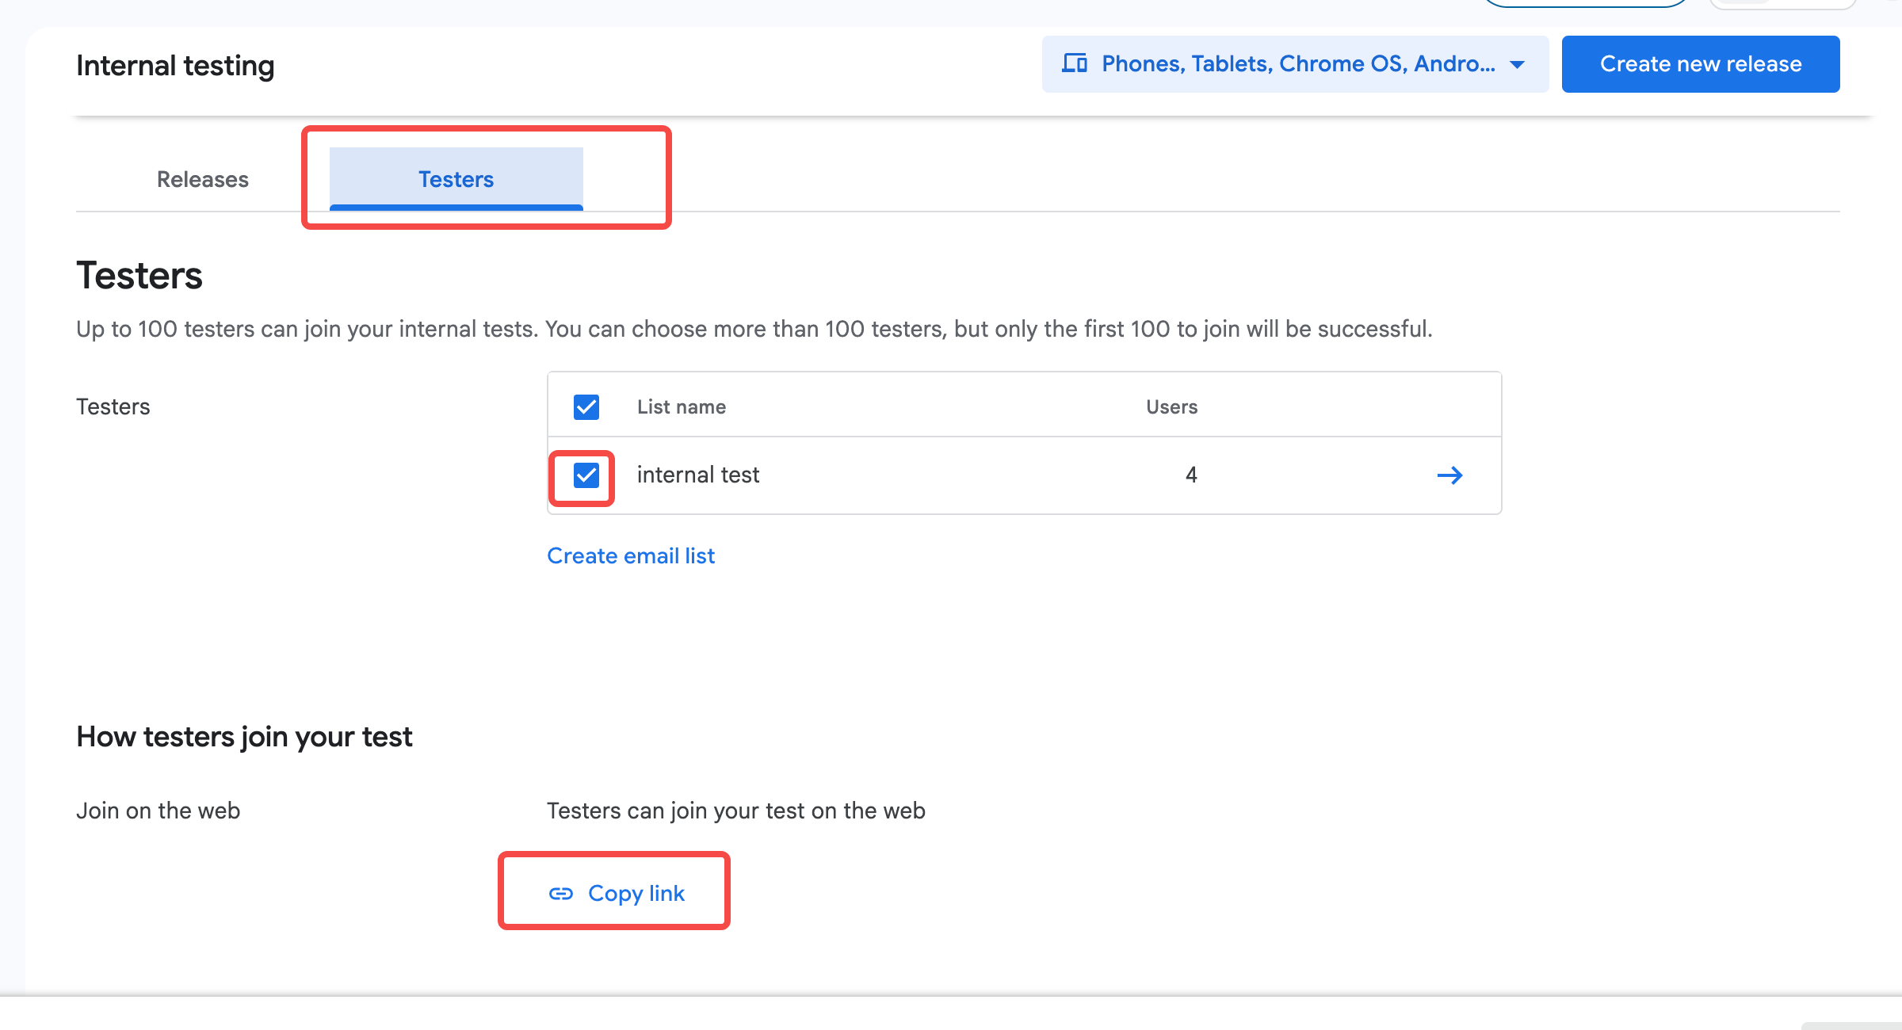The width and height of the screenshot is (1902, 1030).
Task: Click the Users column header
Action: [1171, 406]
